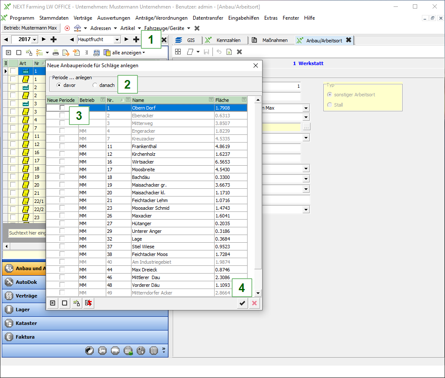
Task: Select the 'danach' radio button
Action: pyautogui.click(x=95, y=85)
